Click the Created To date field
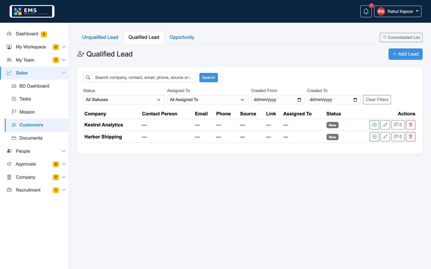This screenshot has height=269, width=431. point(334,100)
